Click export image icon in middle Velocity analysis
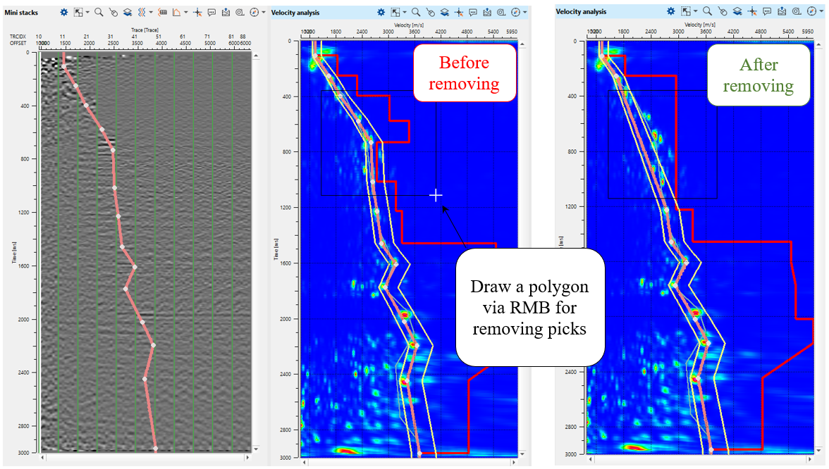Image resolution: width=829 pixels, height=469 pixels. [x=487, y=12]
